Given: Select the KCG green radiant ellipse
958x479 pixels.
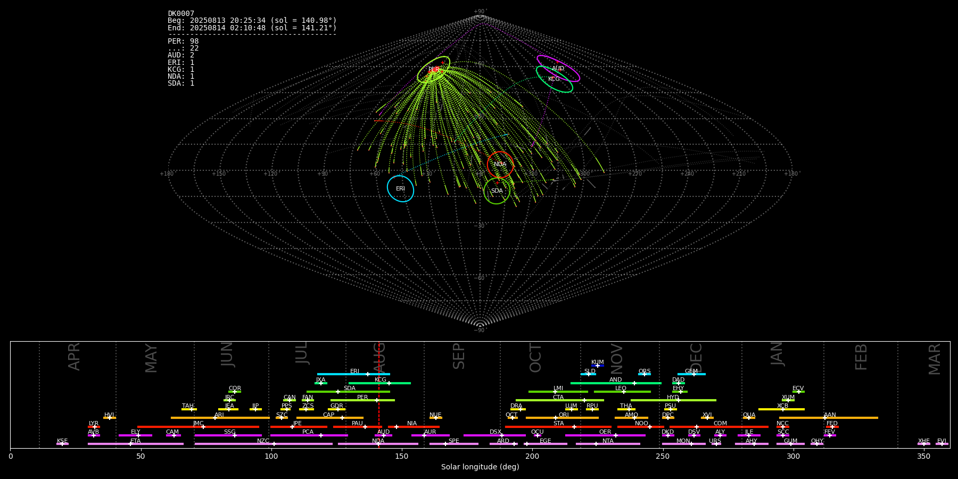Looking at the screenshot, I should (x=554, y=79).
